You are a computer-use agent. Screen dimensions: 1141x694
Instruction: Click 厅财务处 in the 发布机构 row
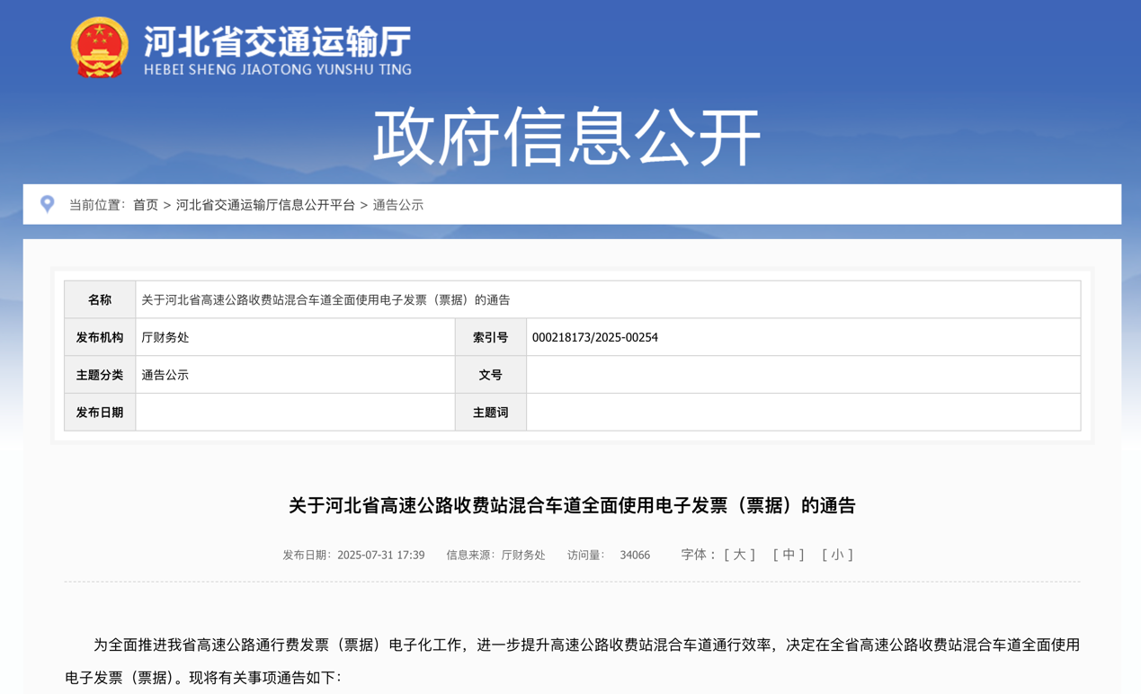165,337
